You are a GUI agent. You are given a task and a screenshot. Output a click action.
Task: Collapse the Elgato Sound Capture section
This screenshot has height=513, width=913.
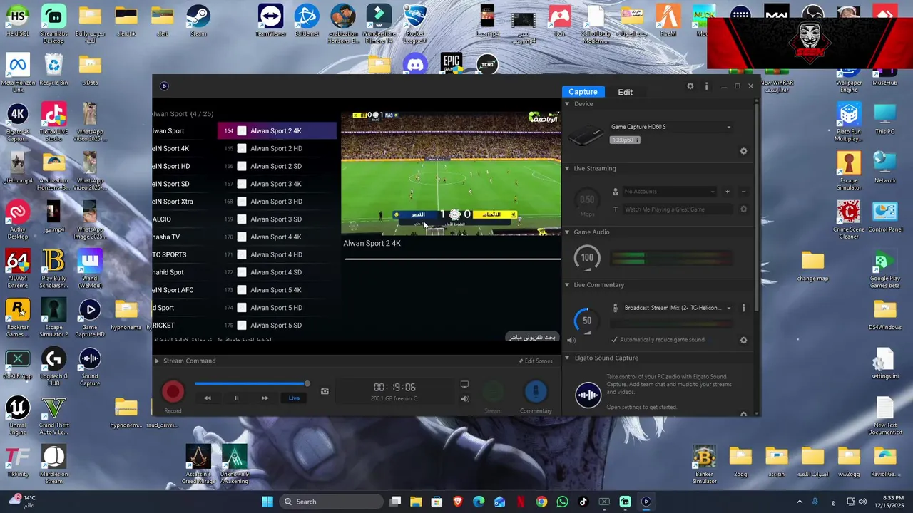[568, 358]
